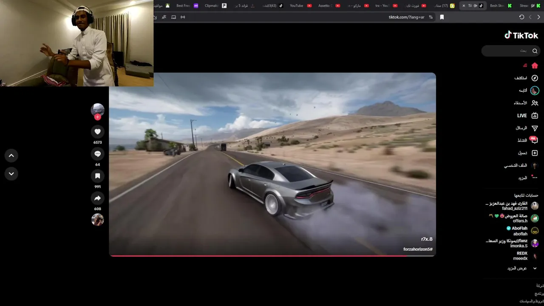Open the Upload plus icon (تحميل)
The height and width of the screenshot is (306, 544).
[535, 153]
